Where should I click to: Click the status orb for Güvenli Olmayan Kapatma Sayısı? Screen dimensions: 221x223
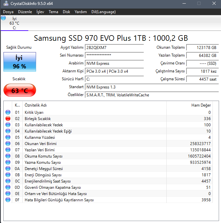8,187
